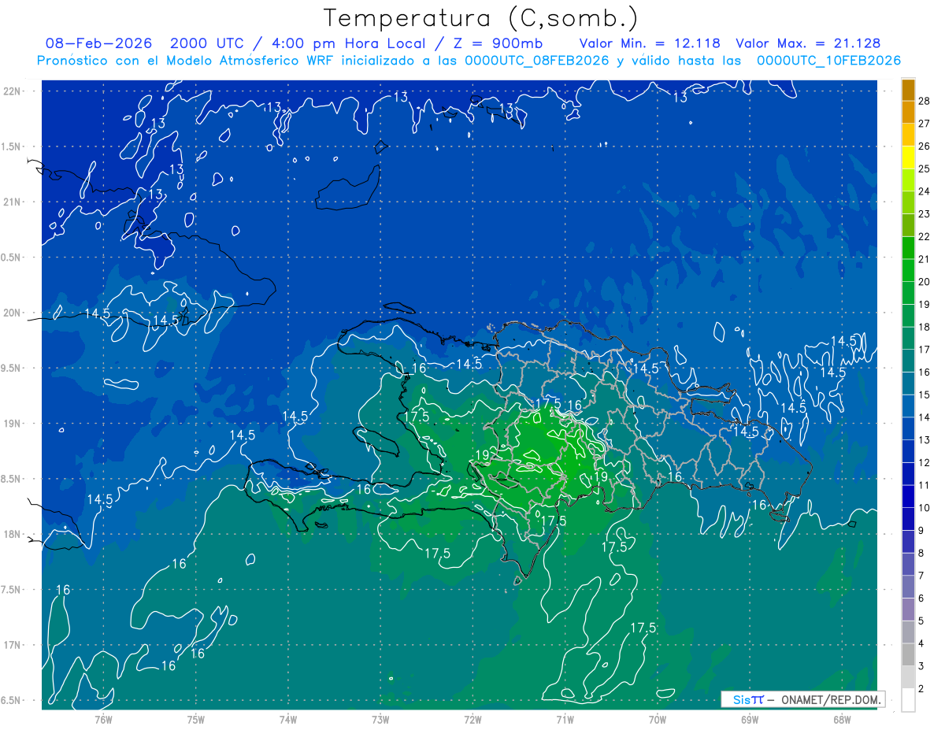Click the "68W" longitude axis label
945x730 pixels.
(x=842, y=719)
